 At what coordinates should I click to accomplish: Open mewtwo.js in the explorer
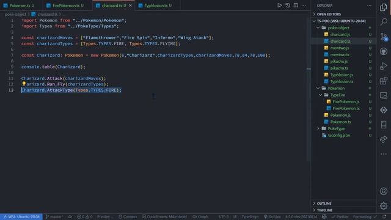coord(340,48)
